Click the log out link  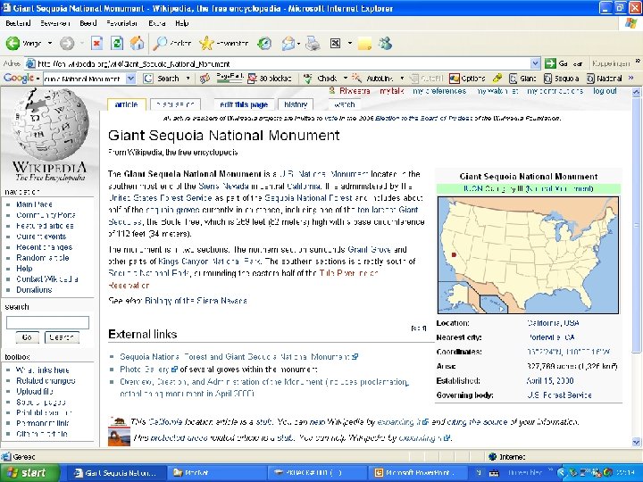coord(605,91)
